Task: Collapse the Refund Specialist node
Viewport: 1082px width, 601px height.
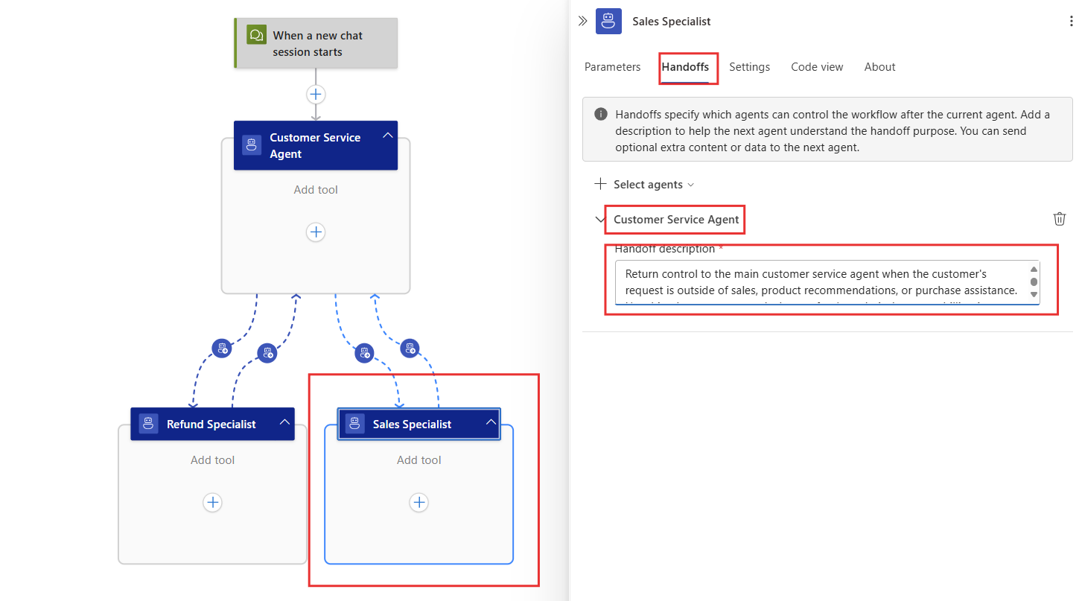Action: [284, 422]
